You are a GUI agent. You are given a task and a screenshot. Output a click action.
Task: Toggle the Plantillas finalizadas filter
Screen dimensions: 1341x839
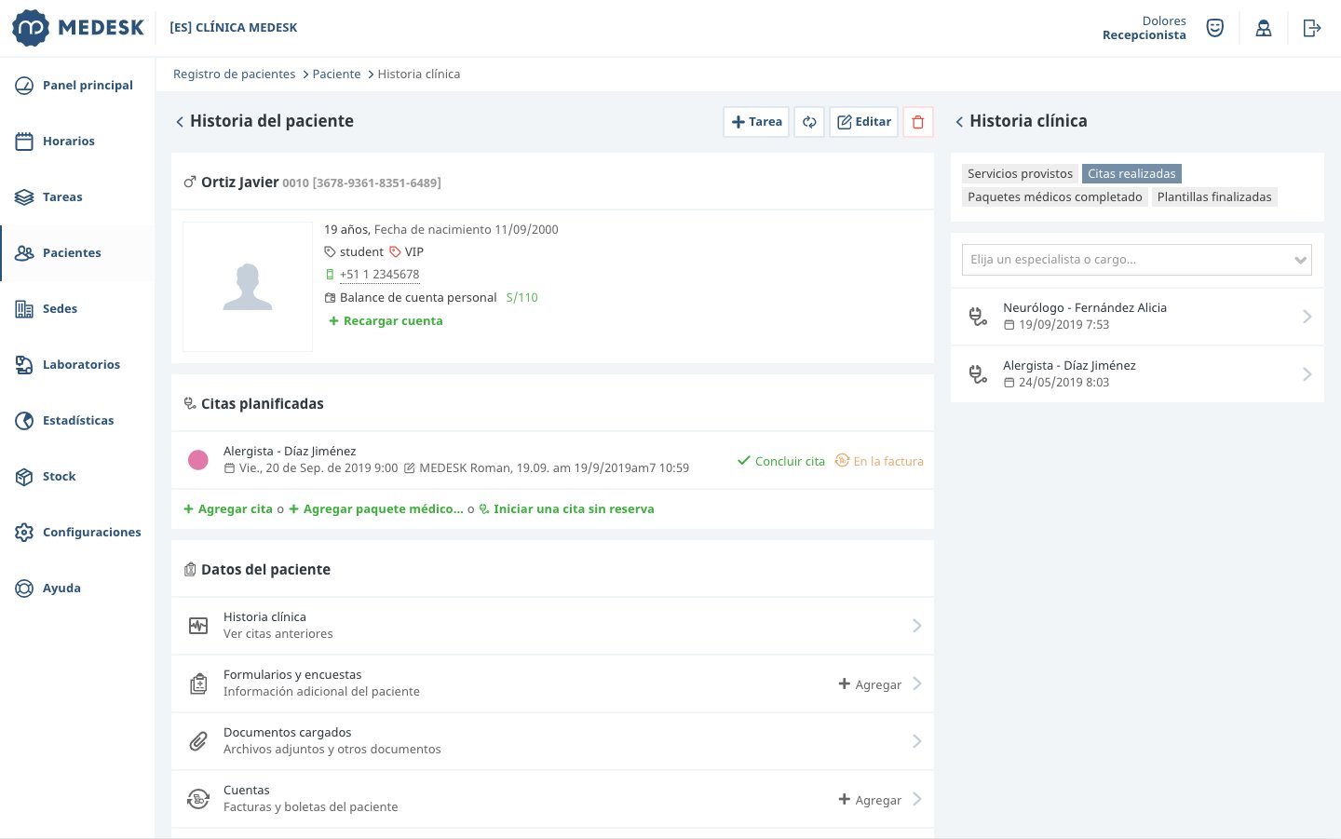[x=1213, y=197]
